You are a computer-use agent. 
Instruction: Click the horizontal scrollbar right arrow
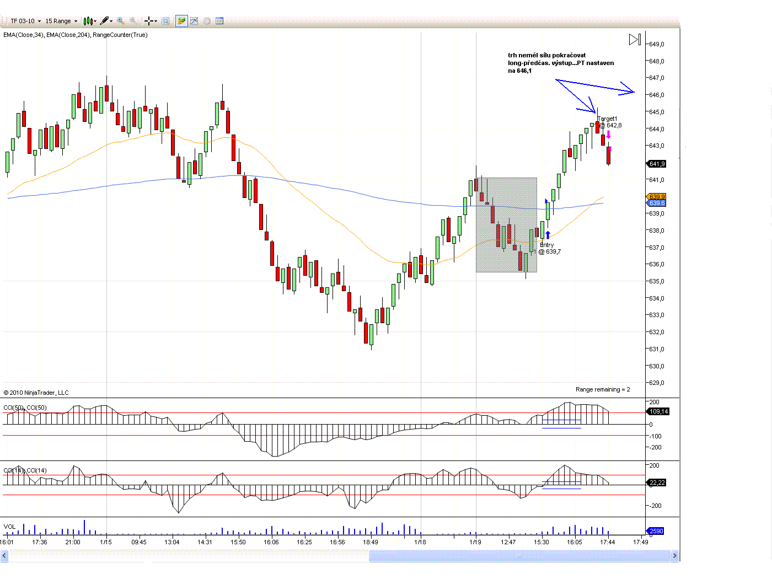click(x=674, y=556)
